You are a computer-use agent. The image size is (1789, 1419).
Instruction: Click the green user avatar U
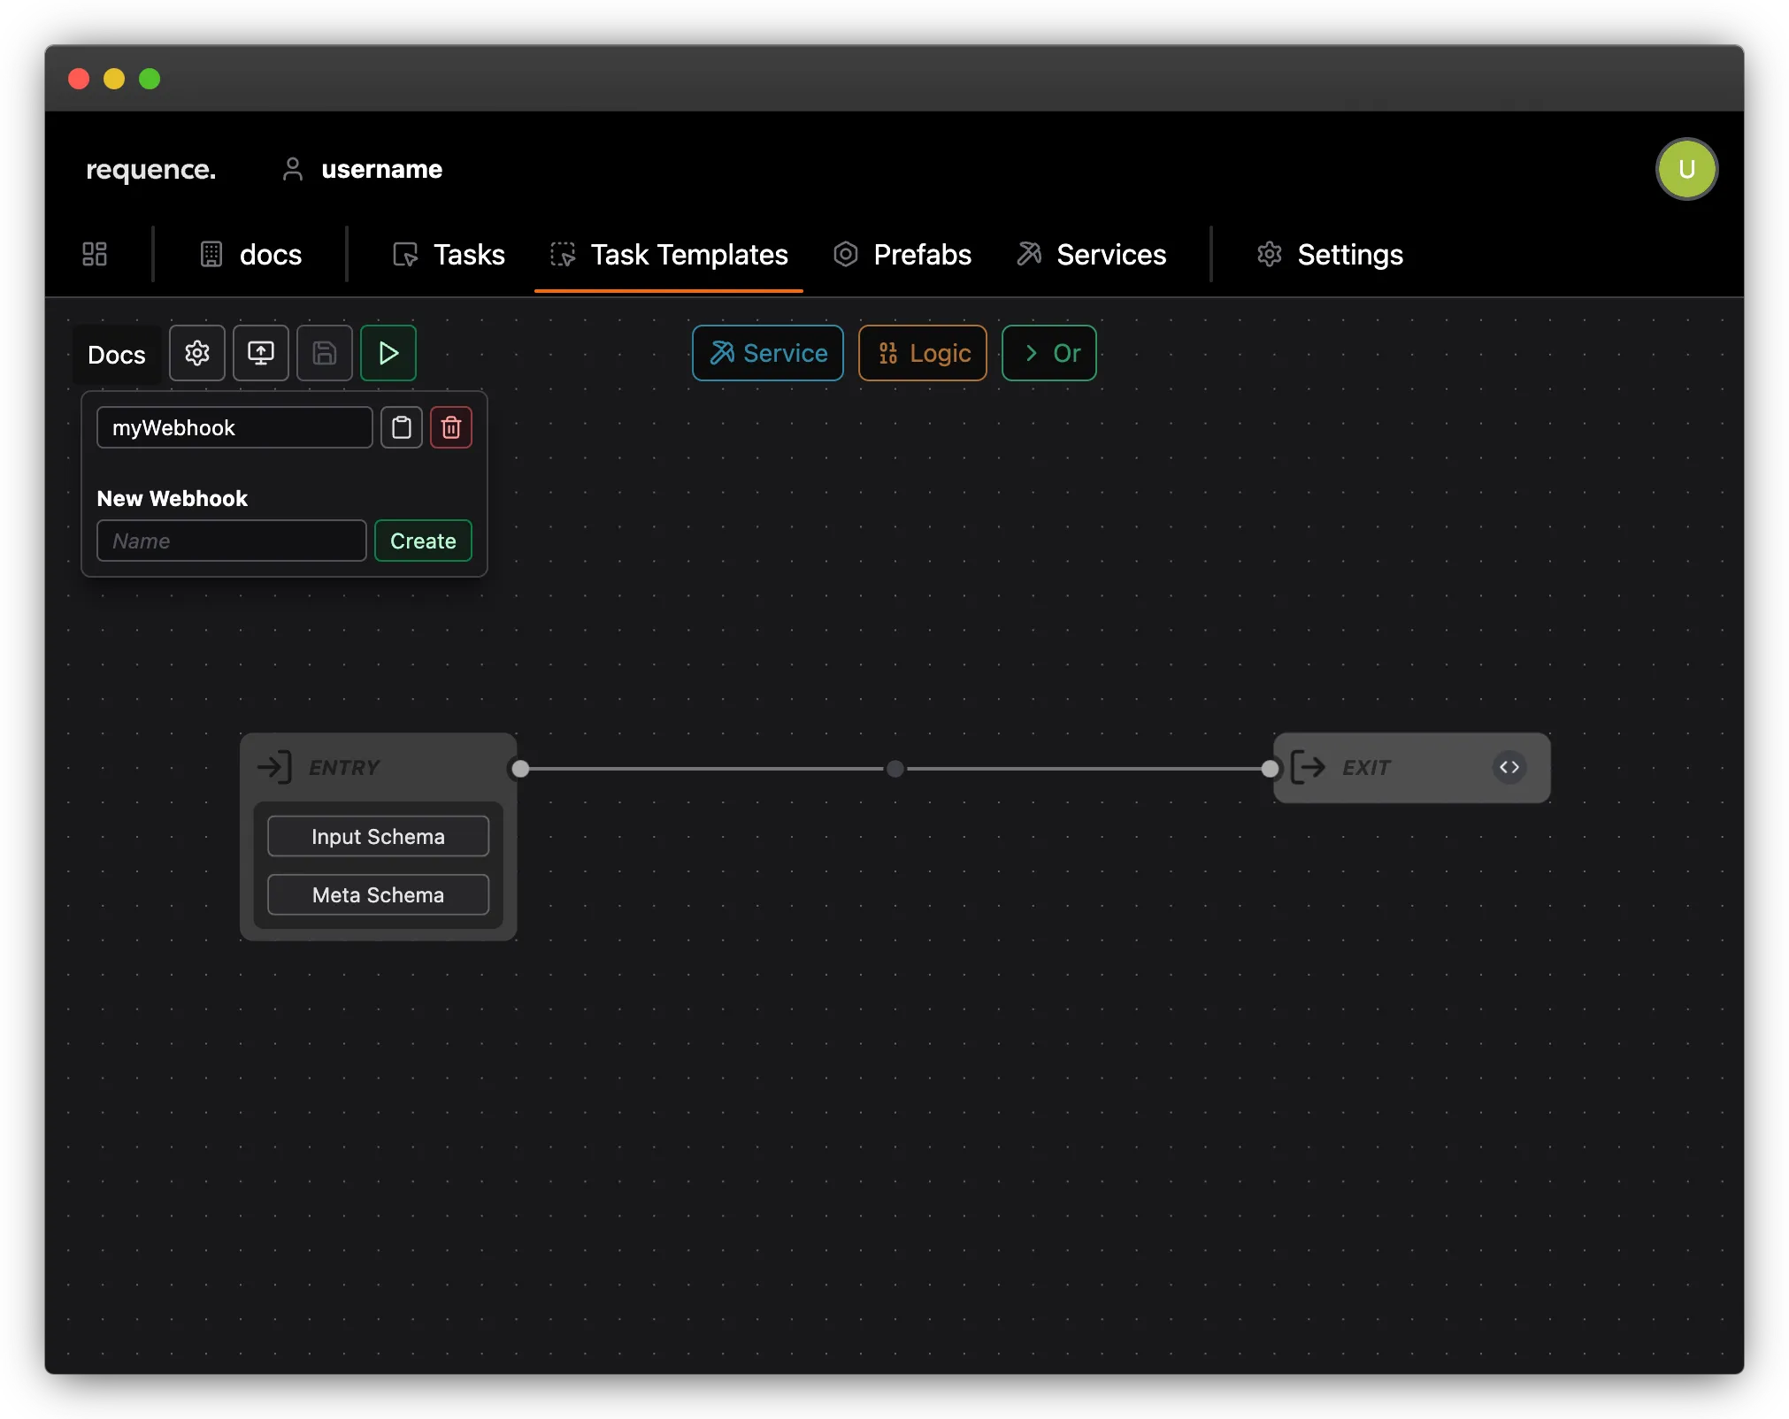tap(1686, 169)
